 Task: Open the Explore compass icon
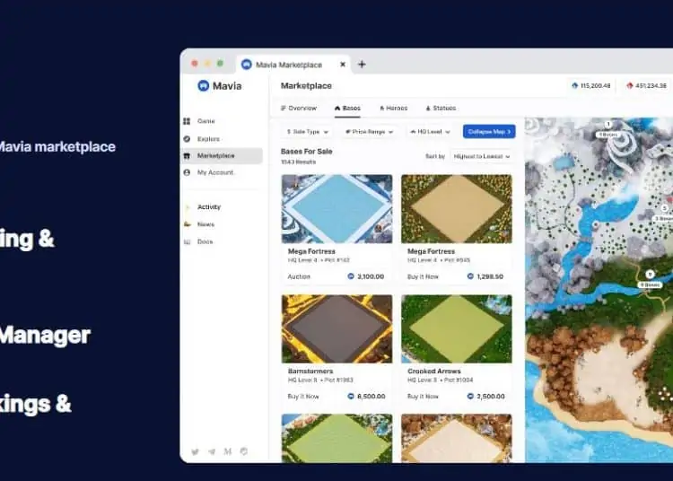click(187, 139)
